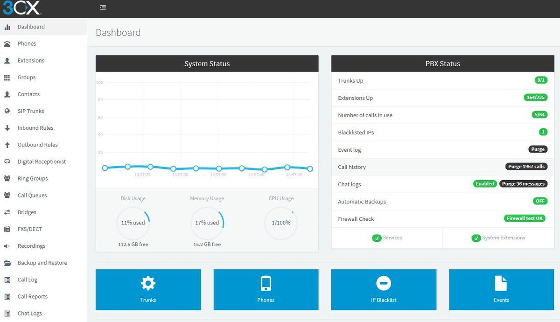Click the Call Log list icon
This screenshot has width=560, height=322.
7,280
